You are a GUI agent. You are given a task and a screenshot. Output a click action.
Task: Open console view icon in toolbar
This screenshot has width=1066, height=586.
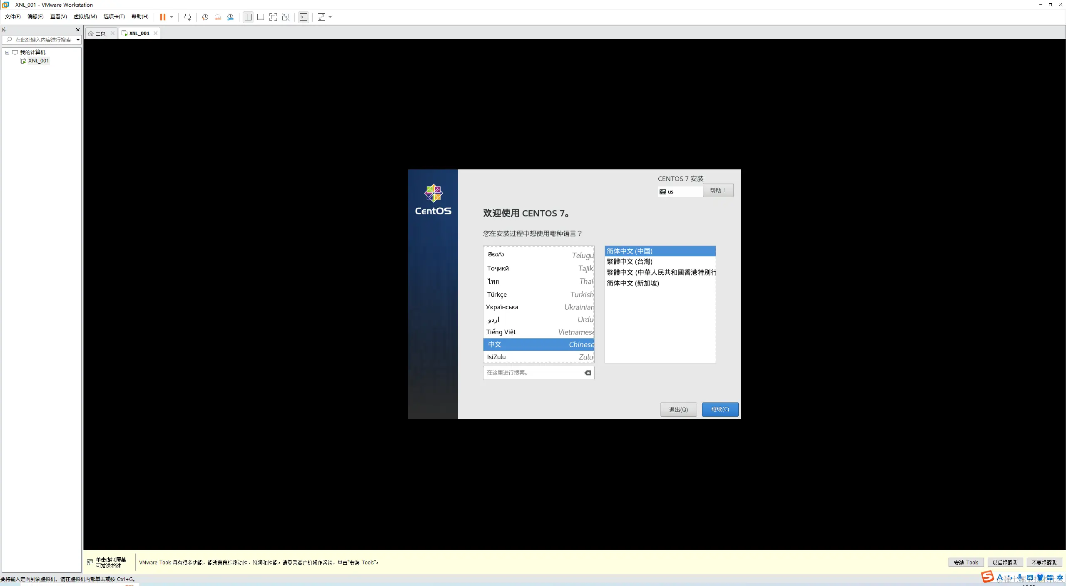pos(304,17)
